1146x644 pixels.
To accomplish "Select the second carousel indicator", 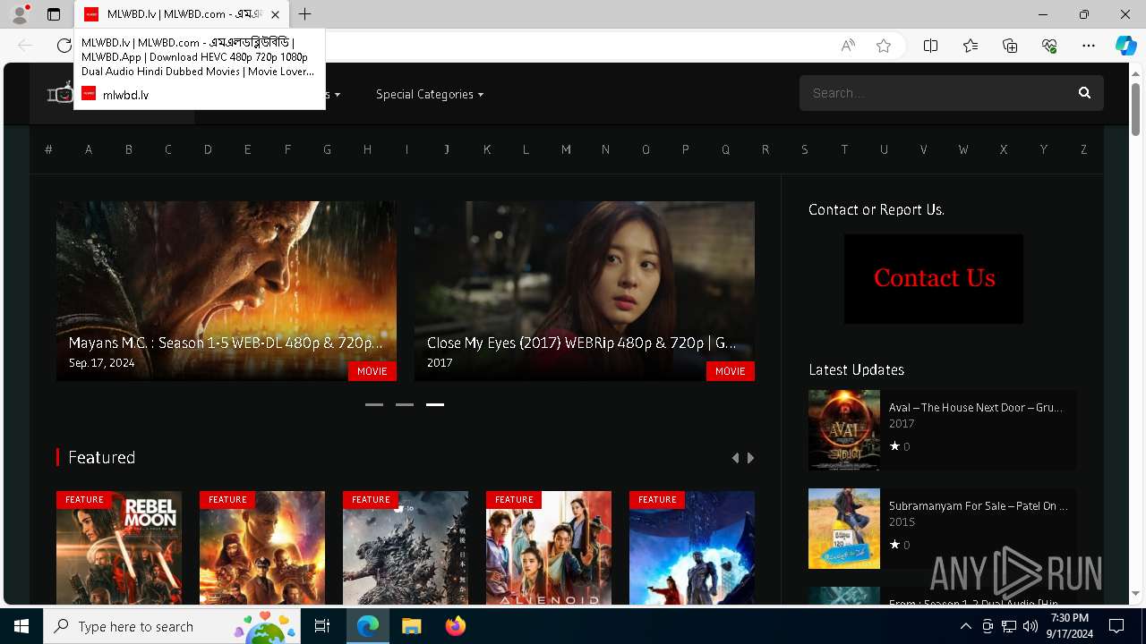I will point(405,404).
